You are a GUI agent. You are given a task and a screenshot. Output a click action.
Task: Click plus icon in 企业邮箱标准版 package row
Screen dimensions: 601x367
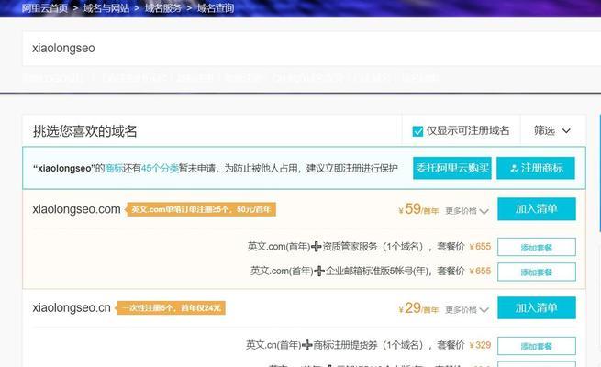click(x=319, y=272)
